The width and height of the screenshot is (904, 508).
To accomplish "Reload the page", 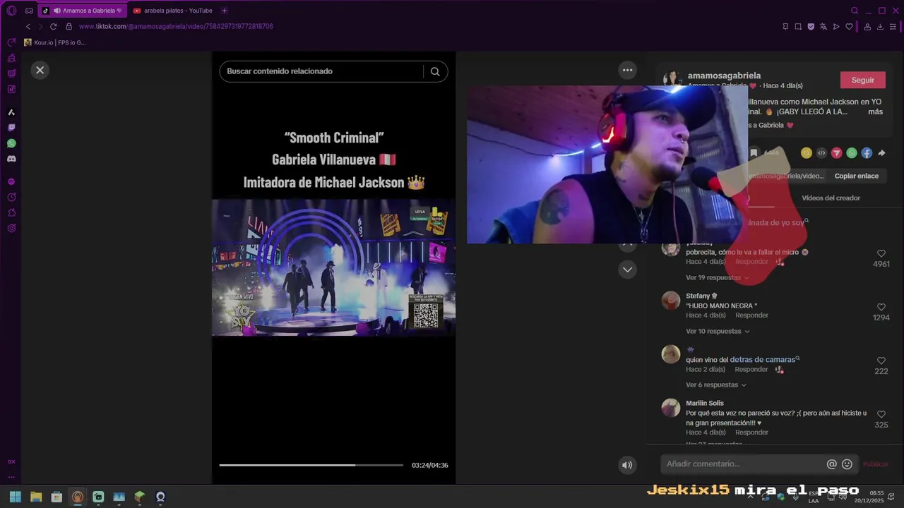I will [x=53, y=26].
